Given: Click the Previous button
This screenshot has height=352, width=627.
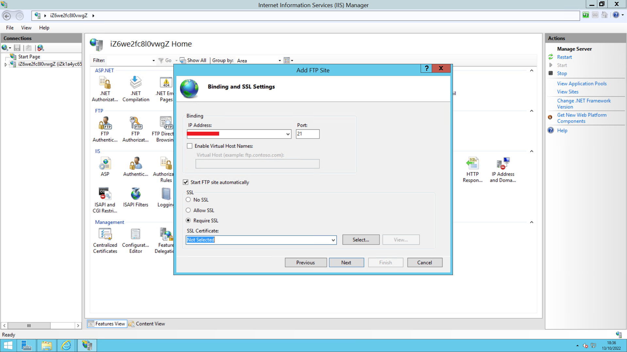Looking at the screenshot, I should click(x=306, y=263).
